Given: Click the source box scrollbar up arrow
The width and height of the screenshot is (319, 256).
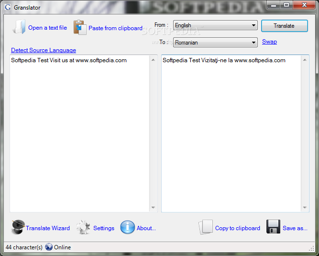Looking at the screenshot, I should point(153,60).
